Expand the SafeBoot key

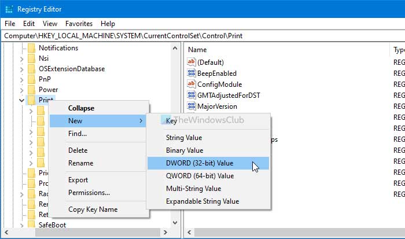coord(22,225)
